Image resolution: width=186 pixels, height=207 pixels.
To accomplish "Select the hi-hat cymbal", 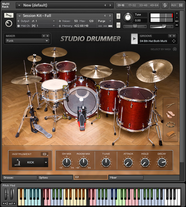I will (x=26, y=80).
